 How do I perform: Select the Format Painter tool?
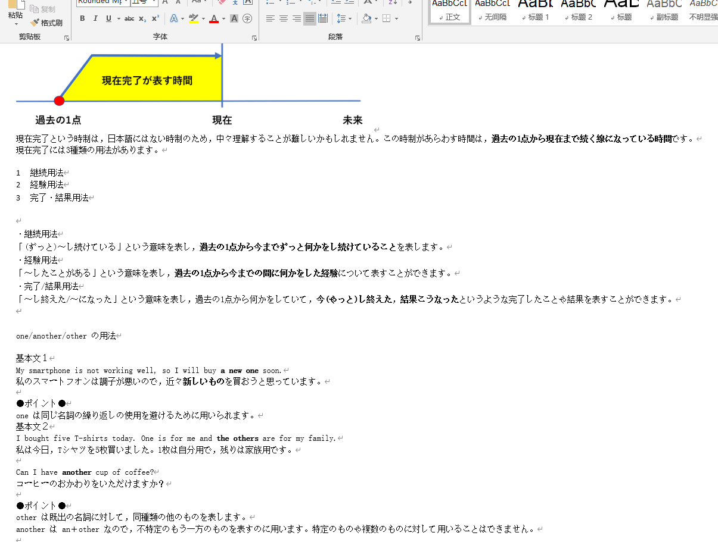pyautogui.click(x=47, y=22)
